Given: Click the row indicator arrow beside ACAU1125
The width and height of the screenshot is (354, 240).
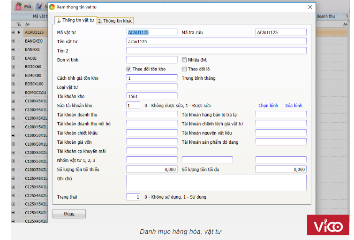Looking at the screenshot, I should (x=19, y=32).
